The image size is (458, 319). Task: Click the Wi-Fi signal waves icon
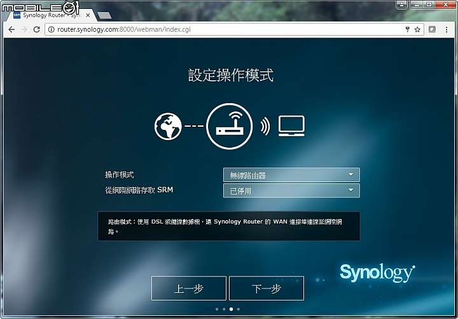tap(265, 126)
